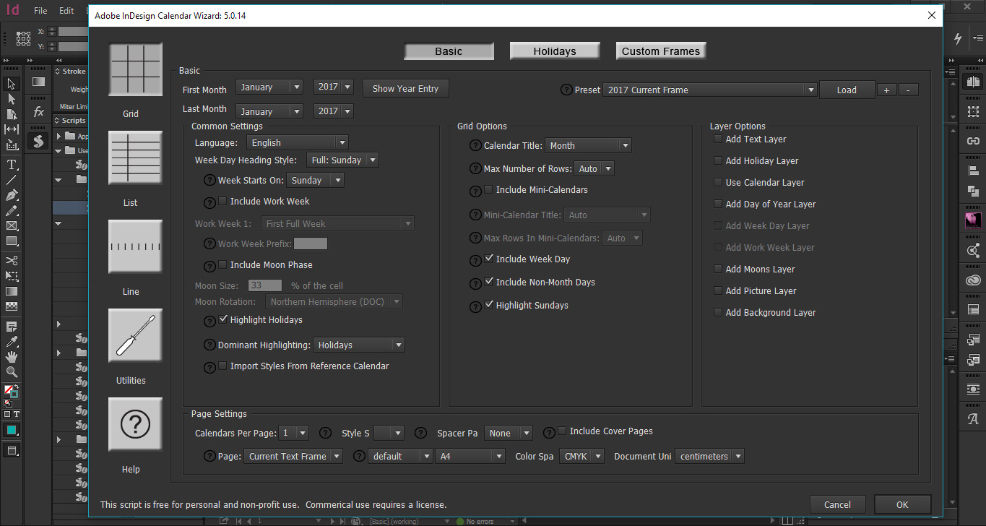Image resolution: width=986 pixels, height=526 pixels.
Task: Switch to the Basic tab
Action: [449, 51]
